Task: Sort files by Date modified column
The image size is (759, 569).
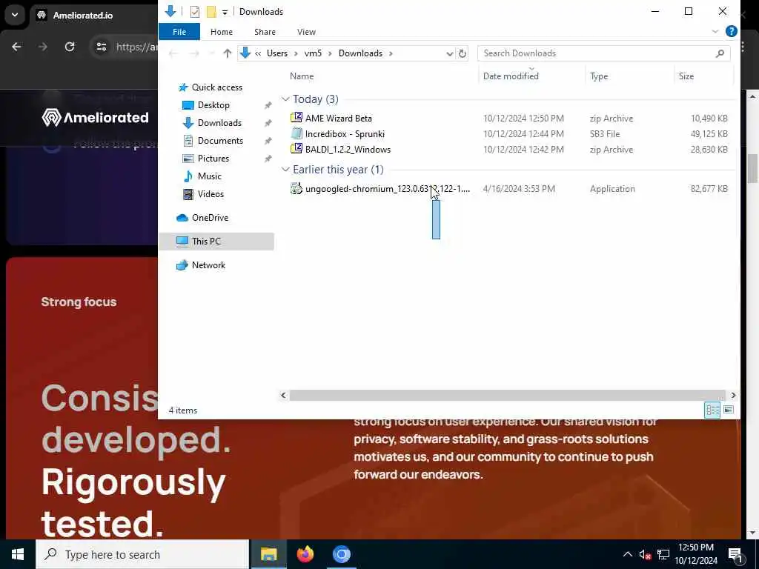Action: [511, 76]
